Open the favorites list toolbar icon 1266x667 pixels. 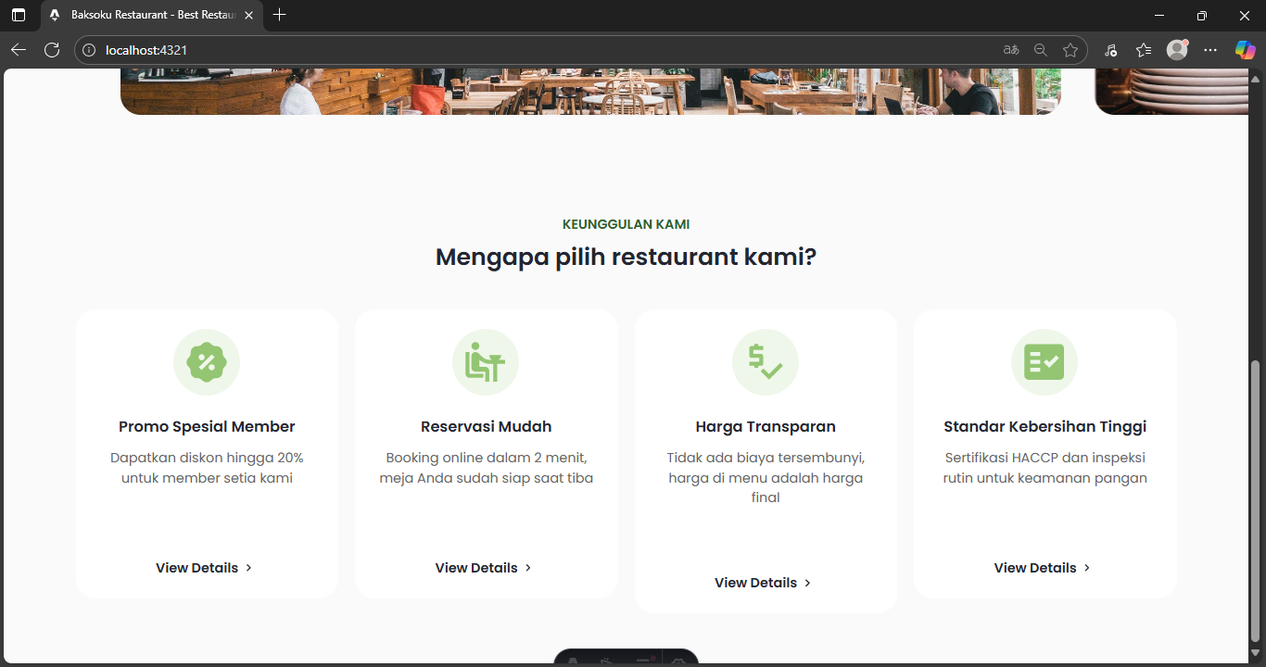(x=1144, y=50)
